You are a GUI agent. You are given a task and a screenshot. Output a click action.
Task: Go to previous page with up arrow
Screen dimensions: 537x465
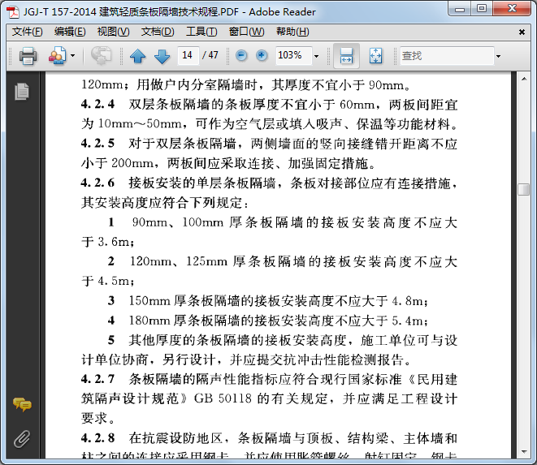[137, 56]
